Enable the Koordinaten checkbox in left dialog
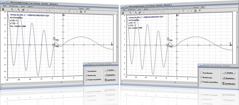Viewport: 239px width, 105px height. tap(87, 71)
